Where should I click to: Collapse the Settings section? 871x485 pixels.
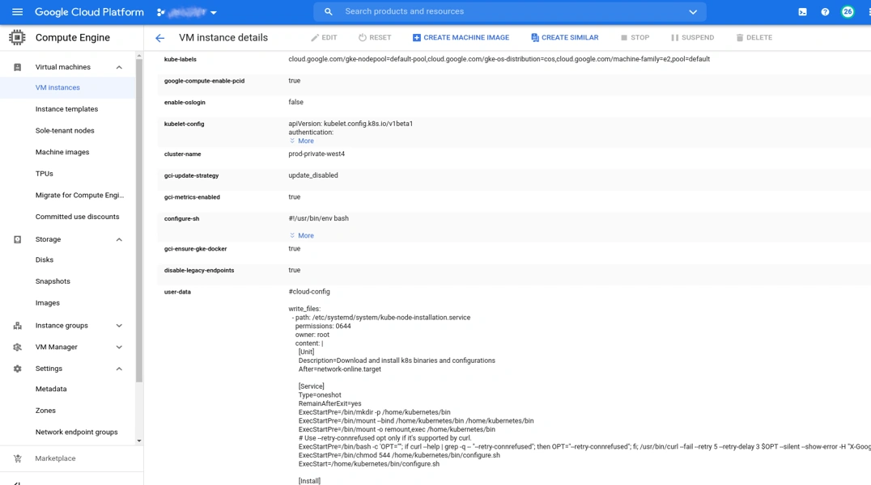coord(119,369)
